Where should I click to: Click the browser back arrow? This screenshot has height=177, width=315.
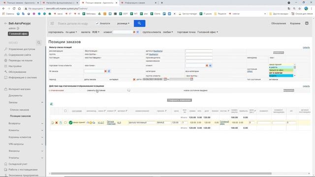tap(3, 9)
